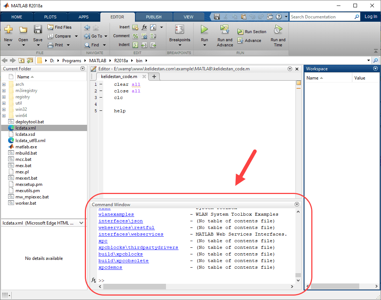Image resolution: width=381 pixels, height=300 pixels.
Task: Navigate back with the blue left arrow
Action: 87,27
